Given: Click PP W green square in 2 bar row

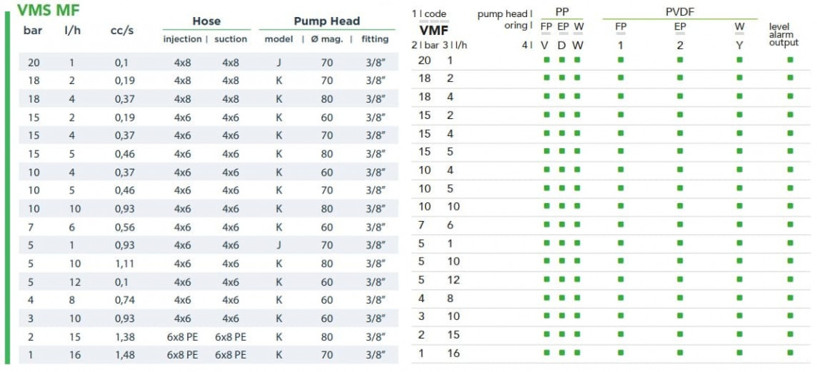Looking at the screenshot, I should (578, 335).
